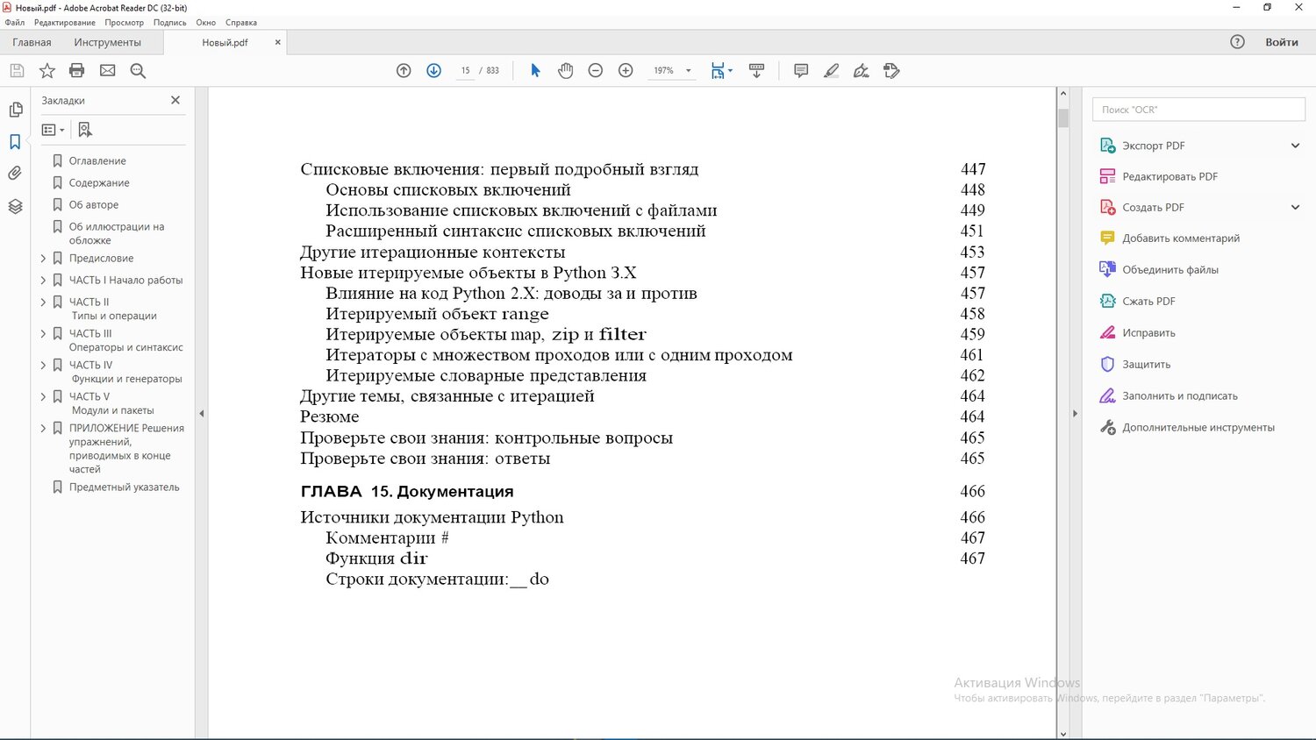Collapse left navigation pane arrow

tap(201, 413)
